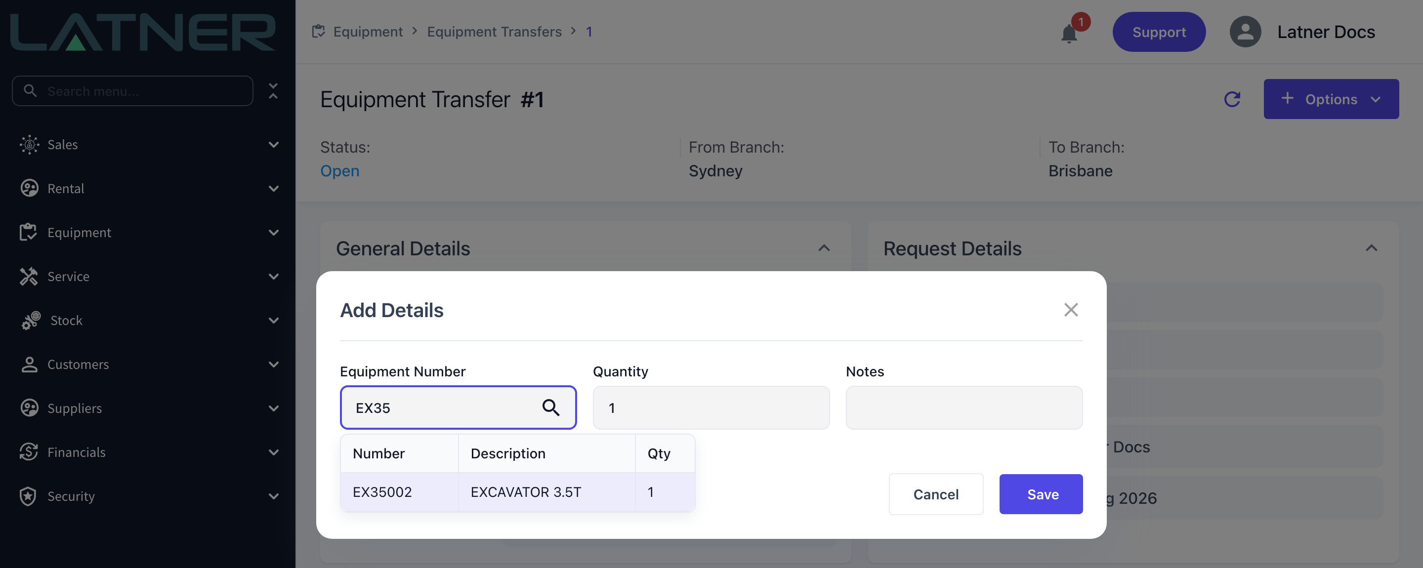Expand the Equipment menu chevron
This screenshot has width=1423, height=568.
273,233
